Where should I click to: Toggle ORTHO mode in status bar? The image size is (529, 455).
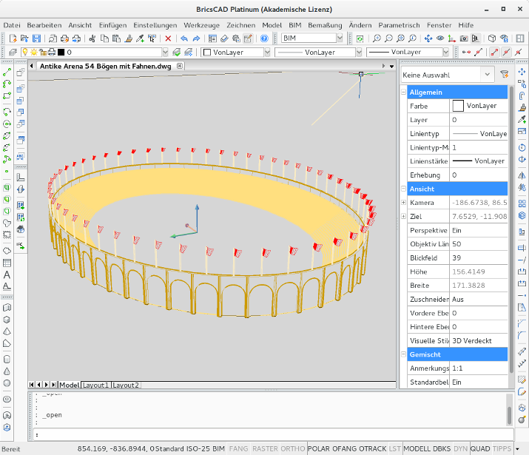coord(293,448)
